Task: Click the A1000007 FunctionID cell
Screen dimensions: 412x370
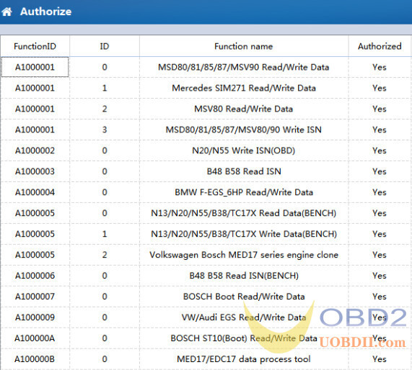Action: tap(35, 297)
